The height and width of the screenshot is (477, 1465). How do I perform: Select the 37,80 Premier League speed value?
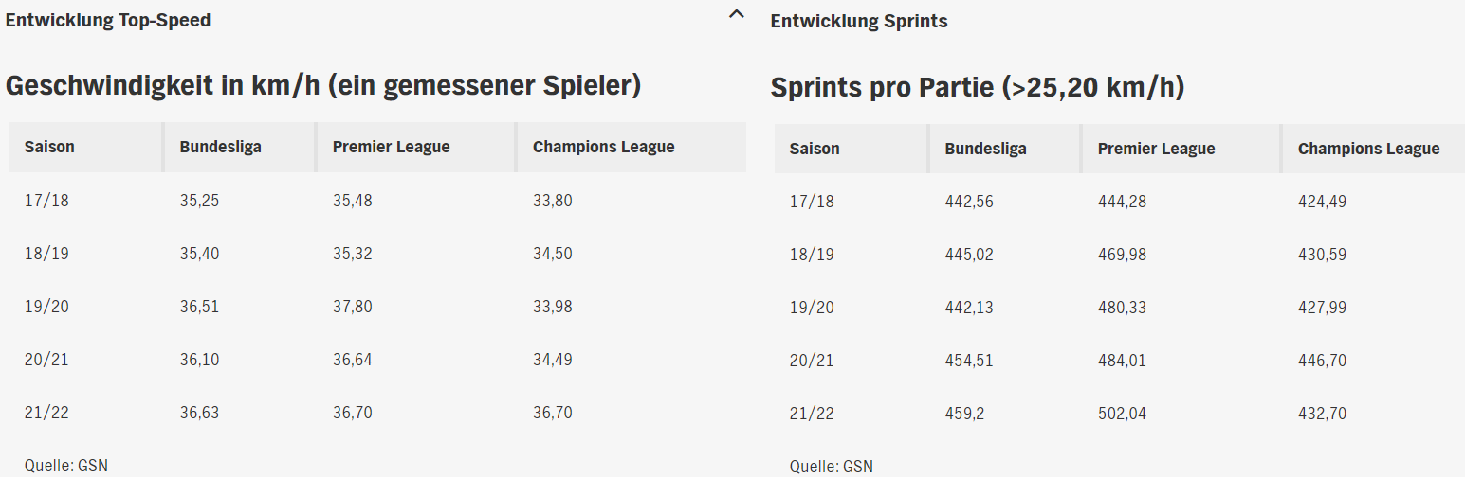pos(352,307)
